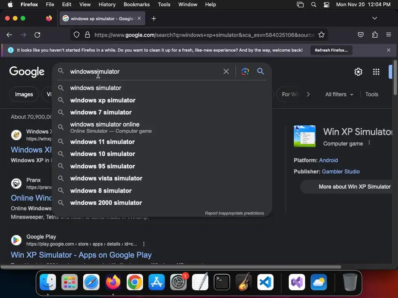Open the Extensions puzzle icon
Screen dimensions: 398x298
pos(375,35)
